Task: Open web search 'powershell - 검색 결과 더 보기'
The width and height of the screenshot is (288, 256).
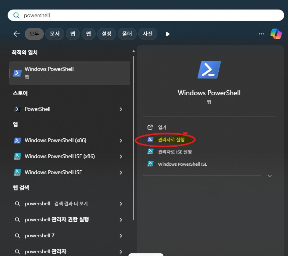Action: (69, 204)
